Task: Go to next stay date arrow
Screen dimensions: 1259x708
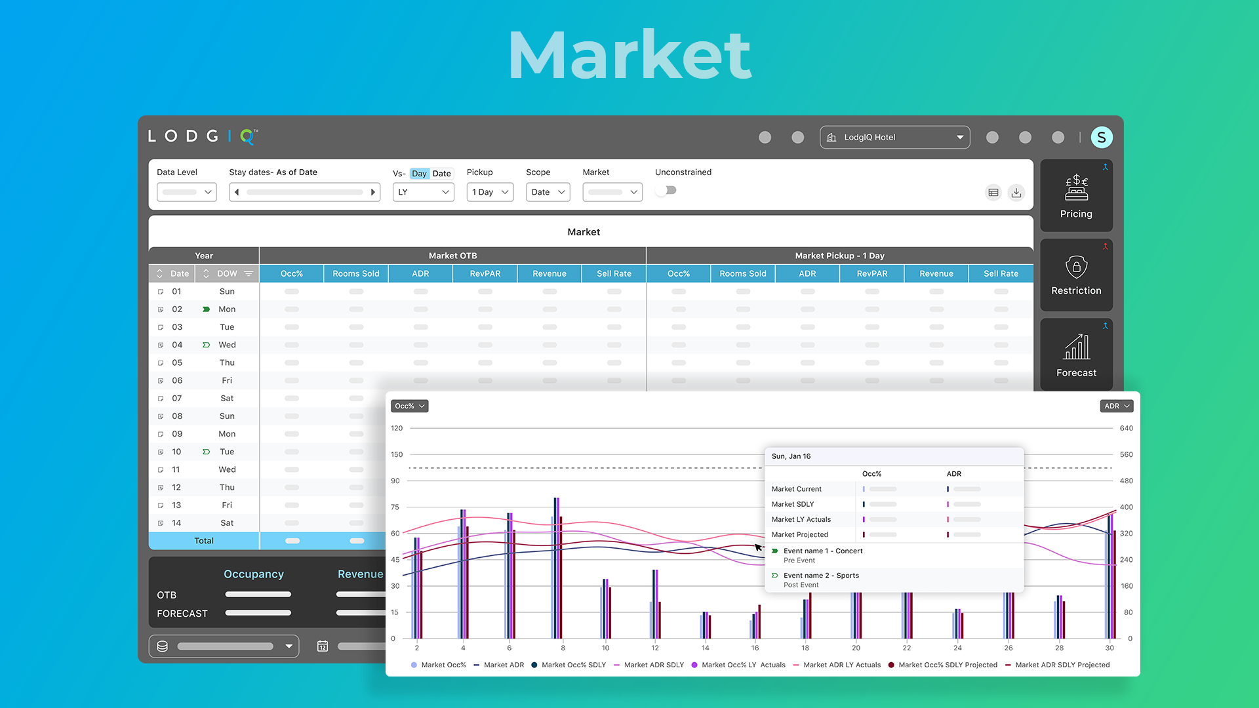Action: point(372,192)
